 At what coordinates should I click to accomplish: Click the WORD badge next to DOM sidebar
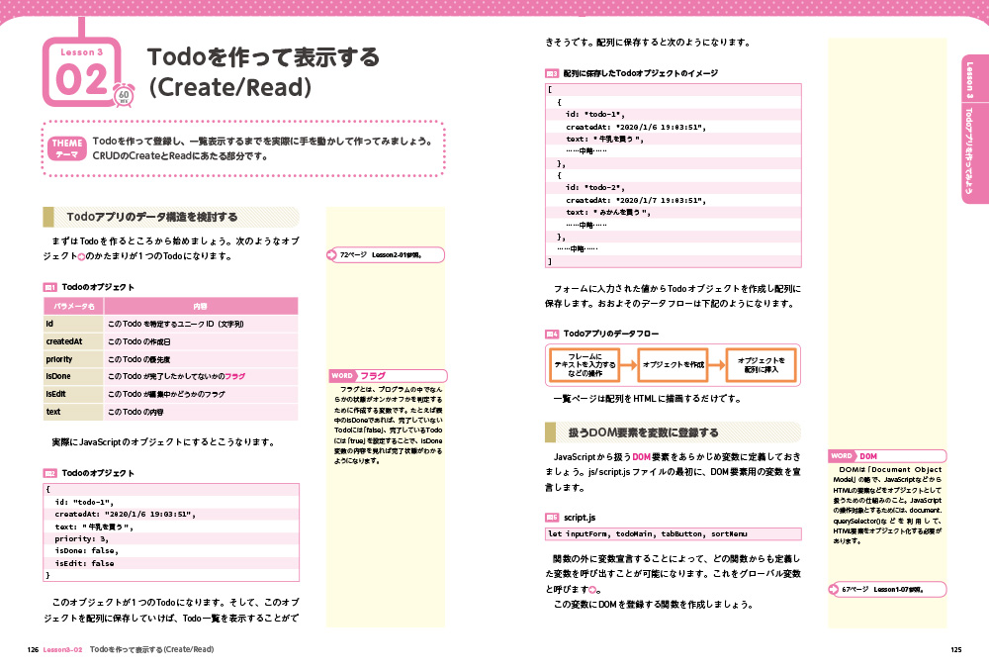842,455
